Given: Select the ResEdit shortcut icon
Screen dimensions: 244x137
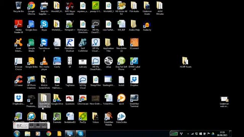Looking at the screenshot, I should [x=70, y=45].
